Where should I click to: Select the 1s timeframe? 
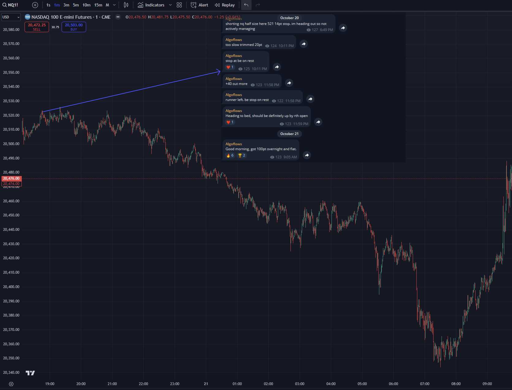[x=48, y=5]
